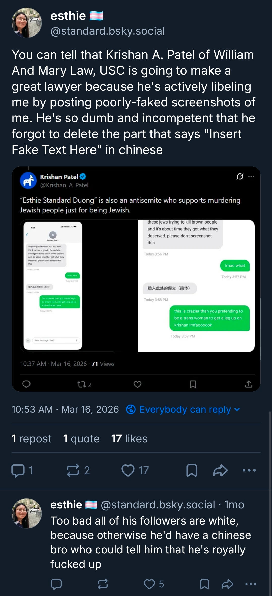Open more options for main post
The height and width of the screenshot is (596, 272).
(249, 470)
